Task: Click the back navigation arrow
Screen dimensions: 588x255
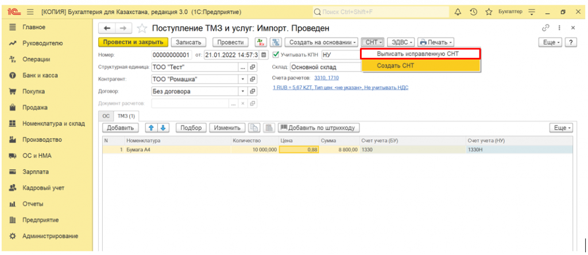Action: 107,29
